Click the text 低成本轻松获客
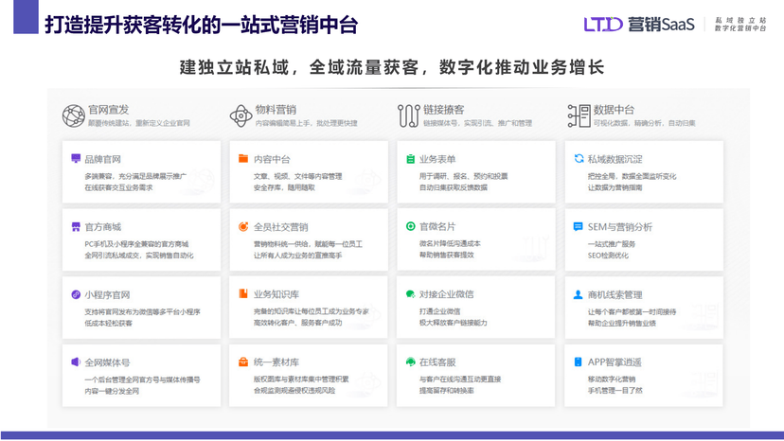 [x=109, y=323]
